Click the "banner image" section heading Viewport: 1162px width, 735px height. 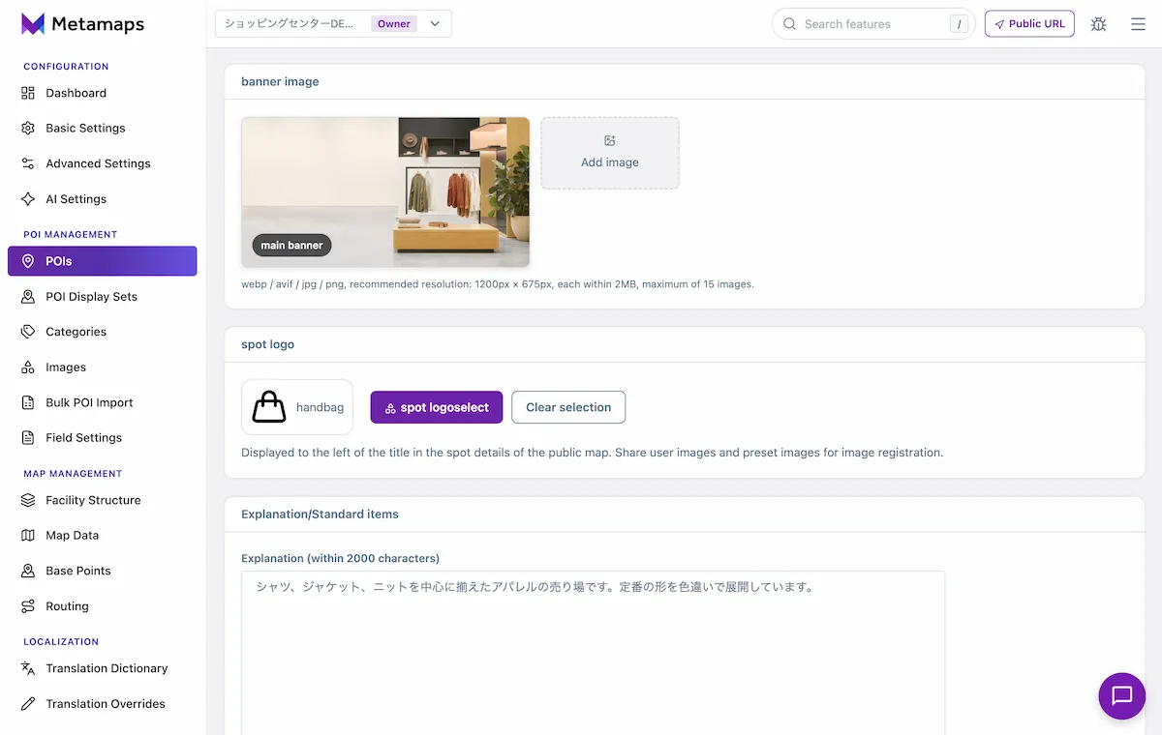tap(280, 82)
